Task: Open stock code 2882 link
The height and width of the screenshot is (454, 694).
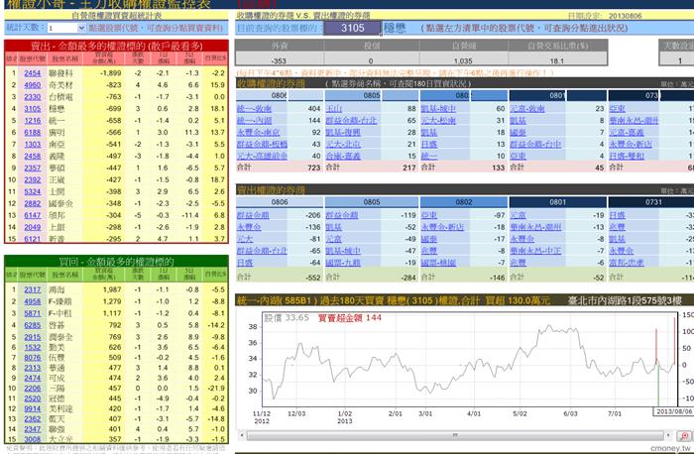Action: pos(33,203)
